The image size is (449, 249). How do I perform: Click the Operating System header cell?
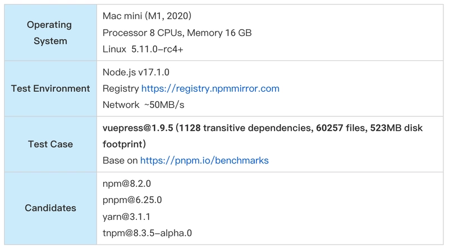pyautogui.click(x=51, y=32)
